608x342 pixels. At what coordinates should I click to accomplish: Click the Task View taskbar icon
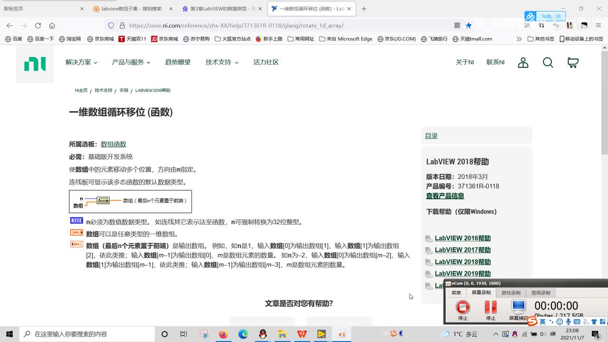[x=184, y=334]
